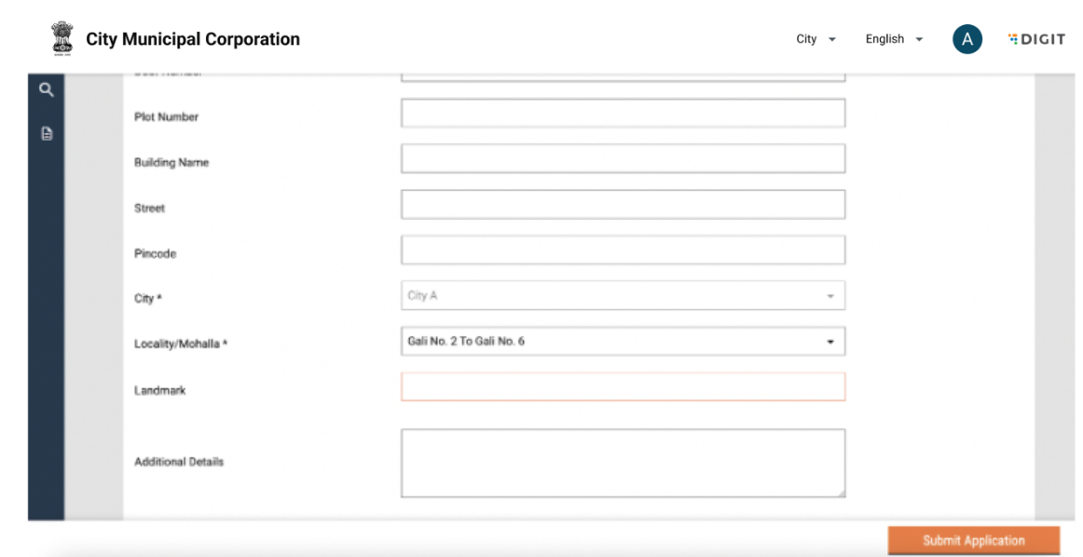Click the DIGIT logo
The image size is (1083, 557).
(x=1035, y=39)
